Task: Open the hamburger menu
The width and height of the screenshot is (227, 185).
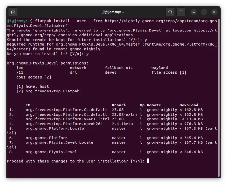Action: [x=182, y=12]
